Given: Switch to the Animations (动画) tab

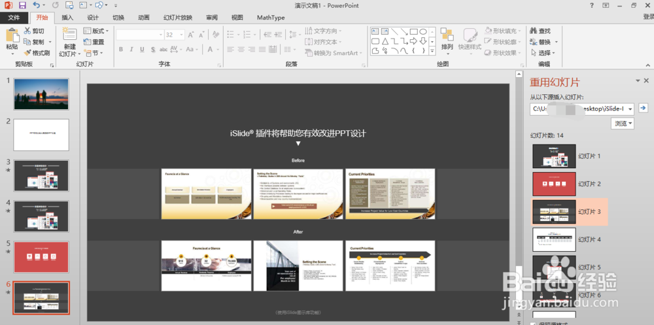Looking at the screenshot, I should 143,18.
